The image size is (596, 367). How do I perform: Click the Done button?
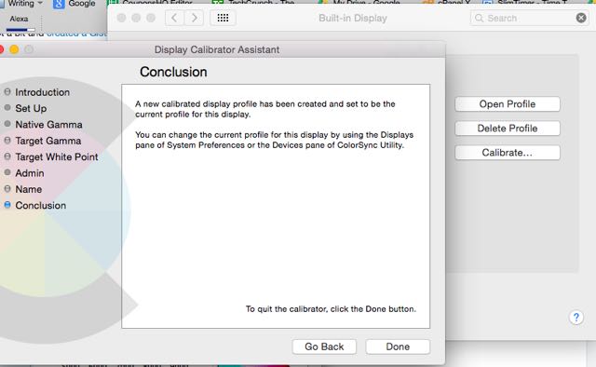click(x=398, y=347)
